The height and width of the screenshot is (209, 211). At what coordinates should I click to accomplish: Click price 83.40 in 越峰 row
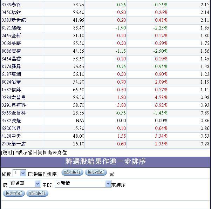pyautogui.click(x=79, y=28)
